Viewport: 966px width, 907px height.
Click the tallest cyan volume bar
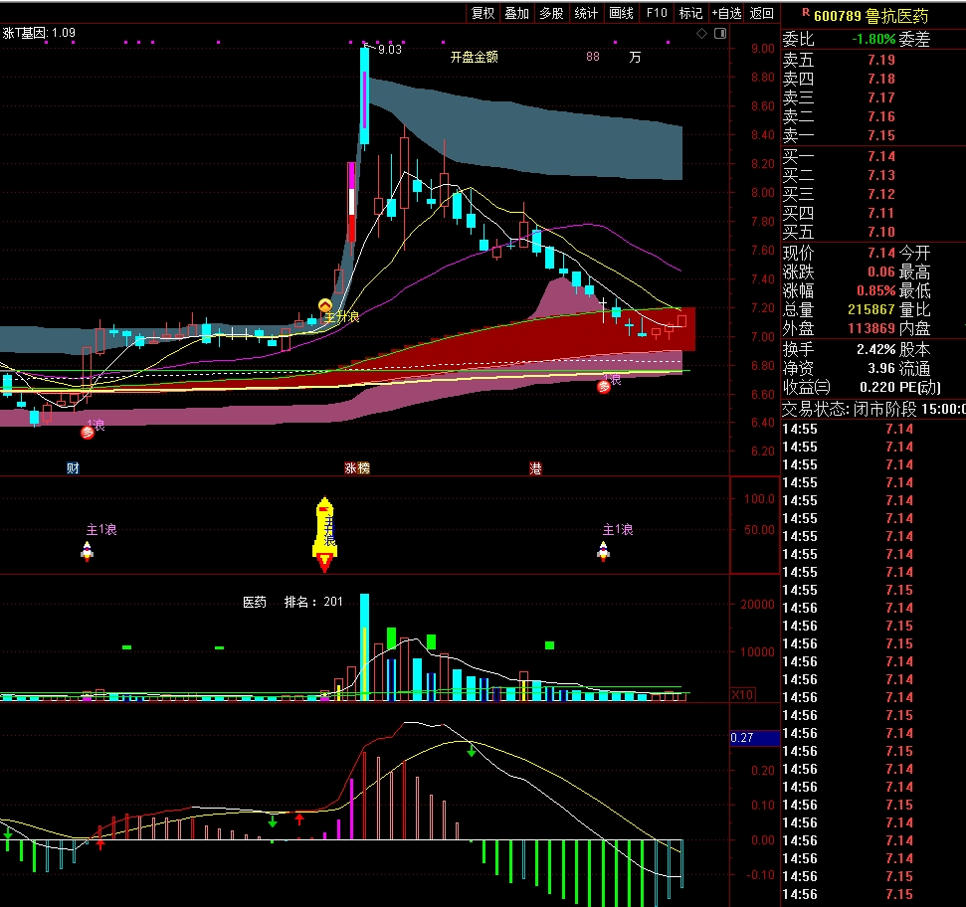click(365, 647)
